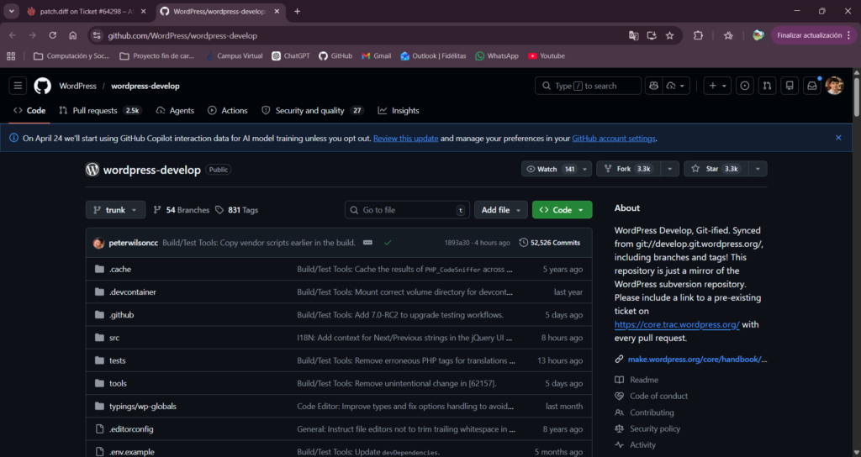Open the .env.example file
This screenshot has width=861, height=457.
(x=131, y=452)
